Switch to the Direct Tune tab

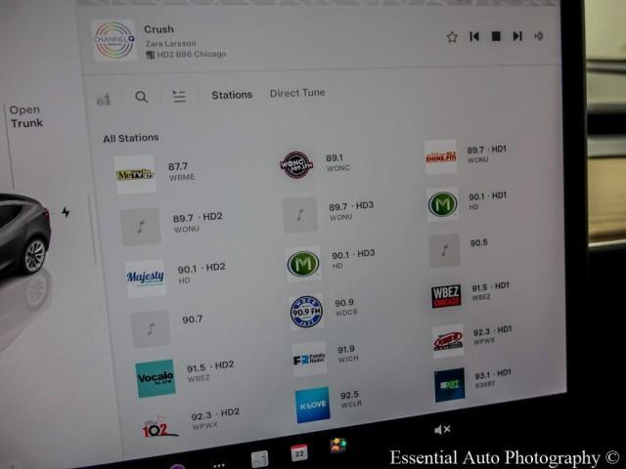[297, 93]
